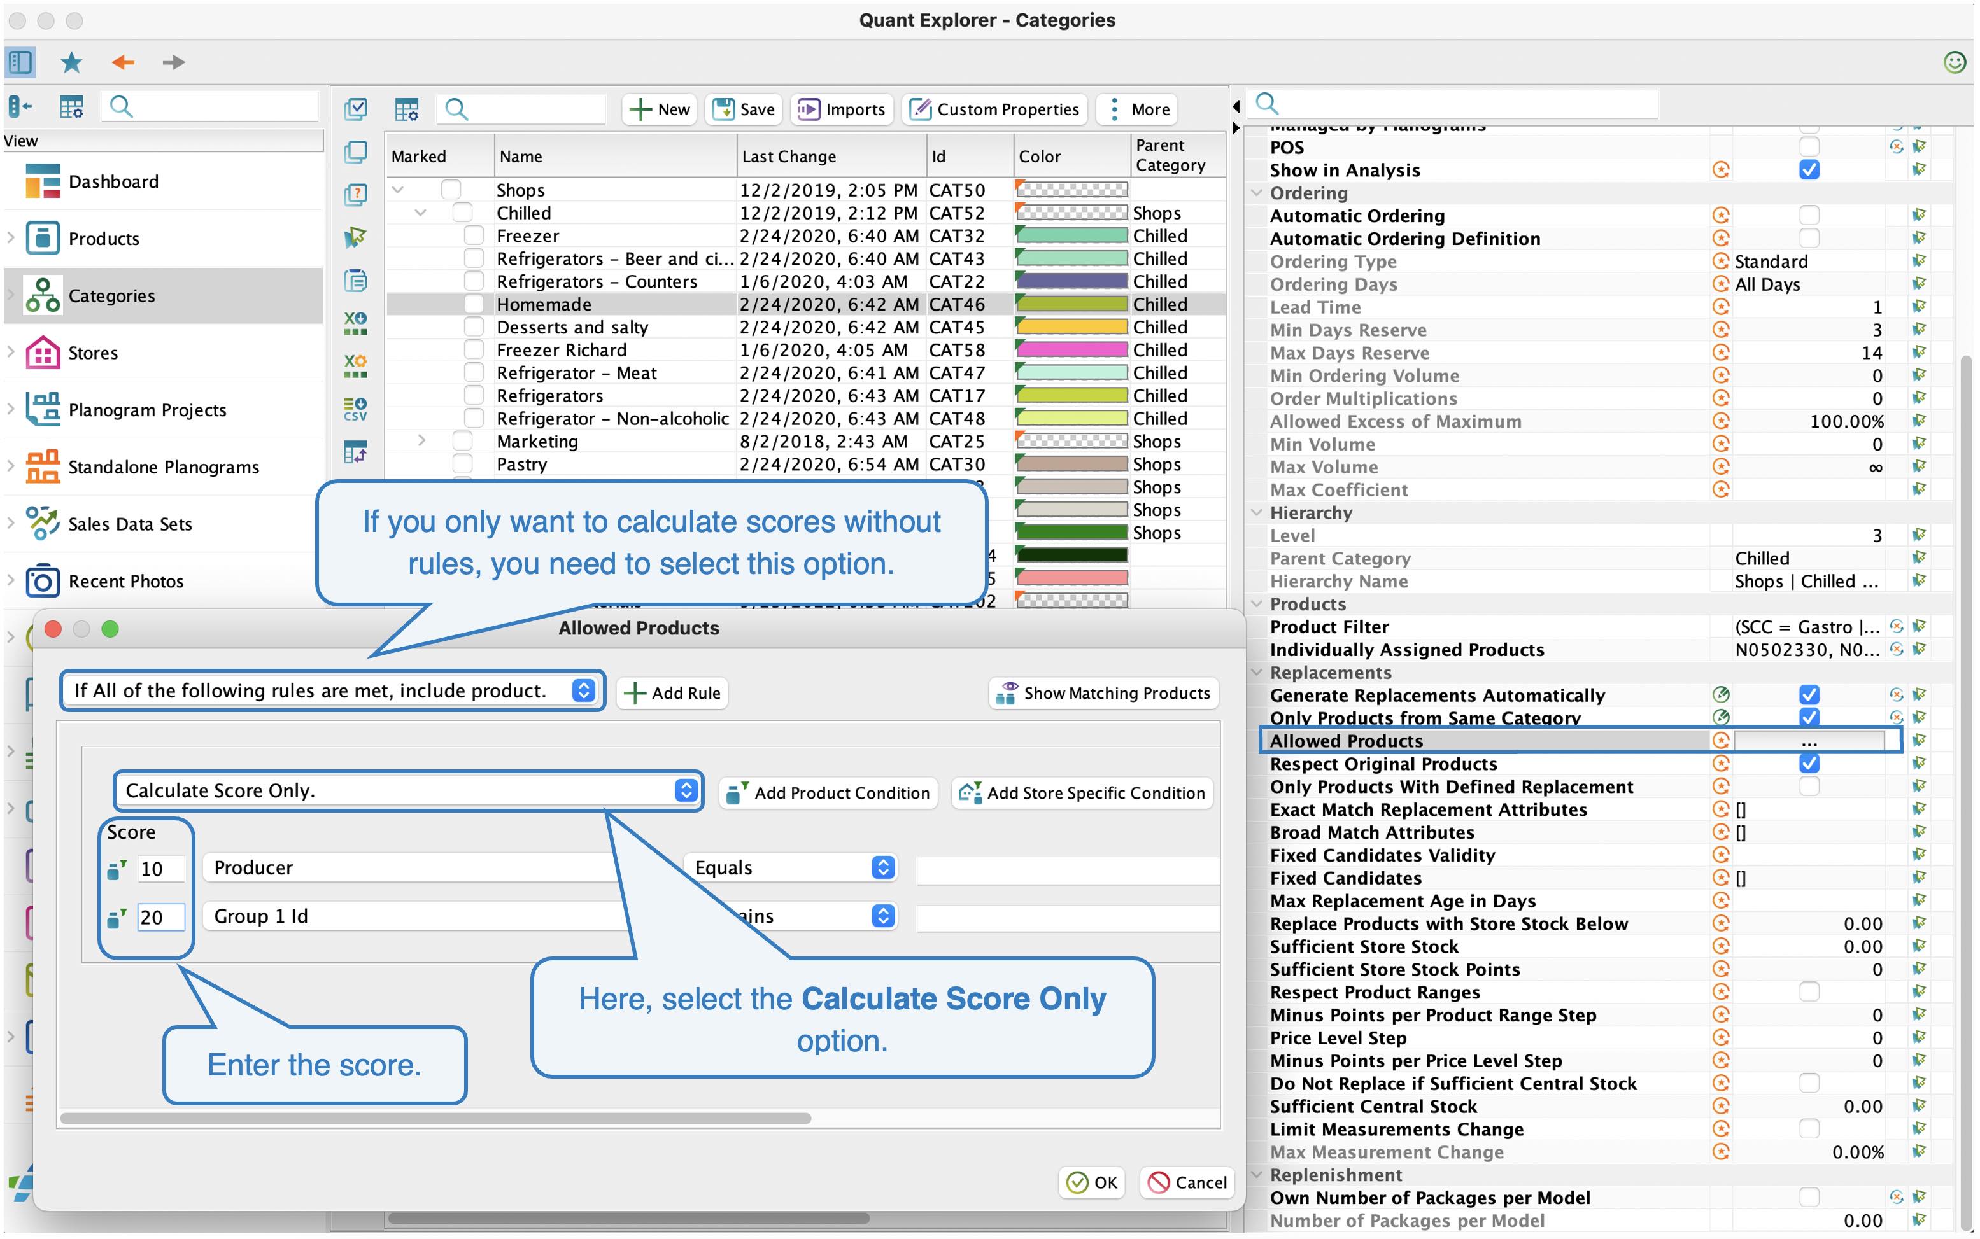Screen dimensions: 1980x1239
Task: Open the table column settings icon
Action: 407,109
